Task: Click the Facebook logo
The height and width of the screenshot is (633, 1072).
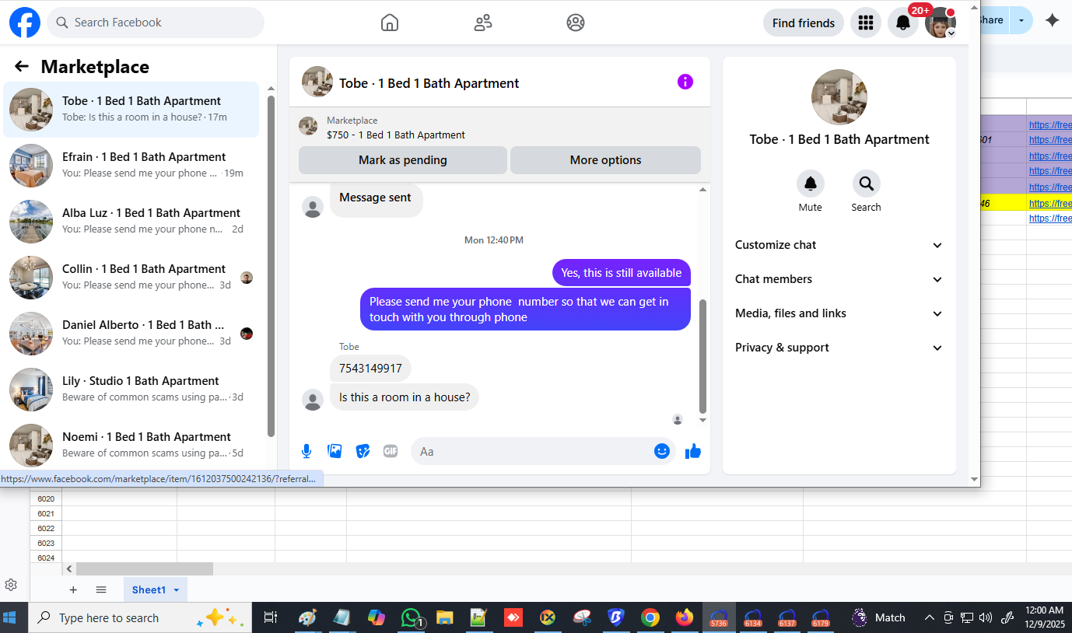Action: (x=24, y=23)
